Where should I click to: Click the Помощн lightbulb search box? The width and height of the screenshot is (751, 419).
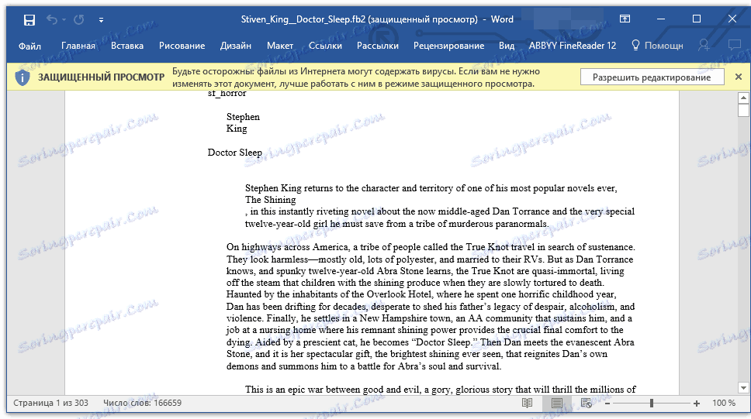(657, 46)
